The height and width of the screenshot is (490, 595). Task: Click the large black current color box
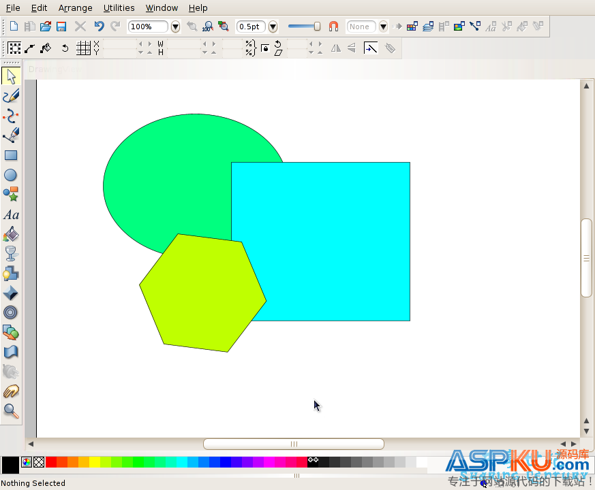coord(10,465)
